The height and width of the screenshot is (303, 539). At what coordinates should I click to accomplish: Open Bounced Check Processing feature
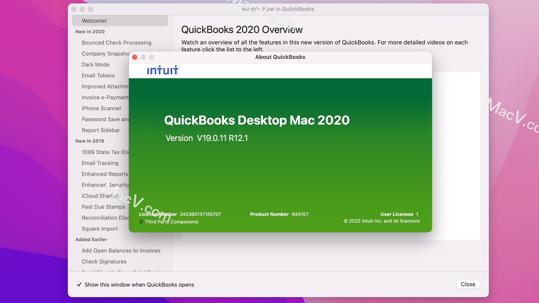(117, 43)
